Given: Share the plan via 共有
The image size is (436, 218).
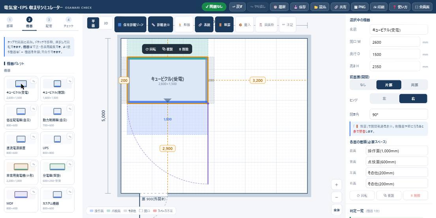Looking at the screenshot, I should pyautogui.click(x=340, y=7).
